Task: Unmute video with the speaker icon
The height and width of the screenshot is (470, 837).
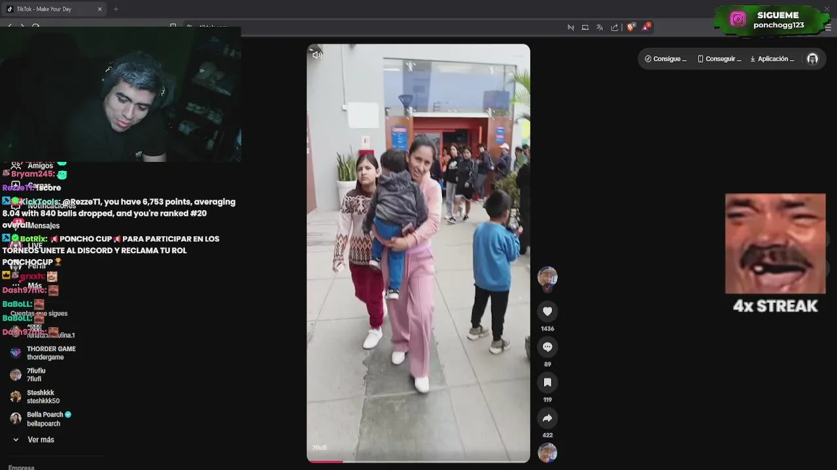Action: [317, 55]
